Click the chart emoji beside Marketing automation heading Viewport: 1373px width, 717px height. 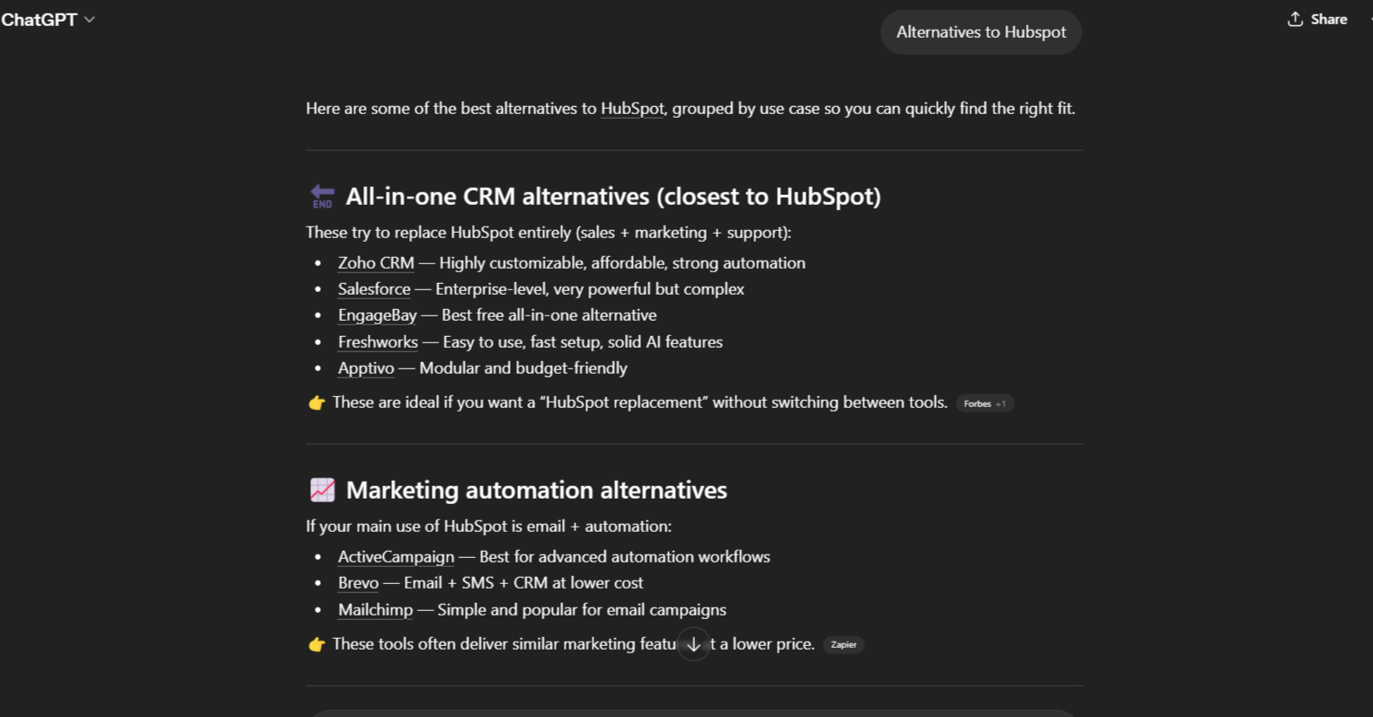pyautogui.click(x=321, y=490)
